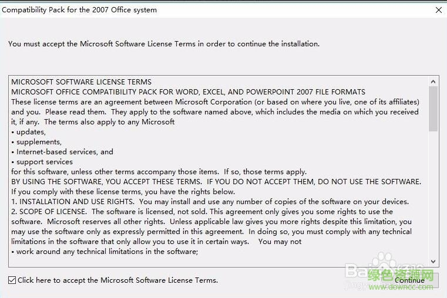The image size is (447, 298).
Task: Click the "You must accept" instruction text
Action: tap(164, 44)
